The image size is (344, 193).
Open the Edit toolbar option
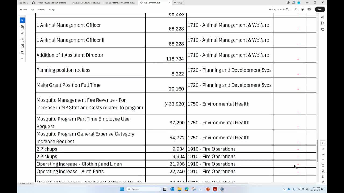pyautogui.click(x=33, y=9)
